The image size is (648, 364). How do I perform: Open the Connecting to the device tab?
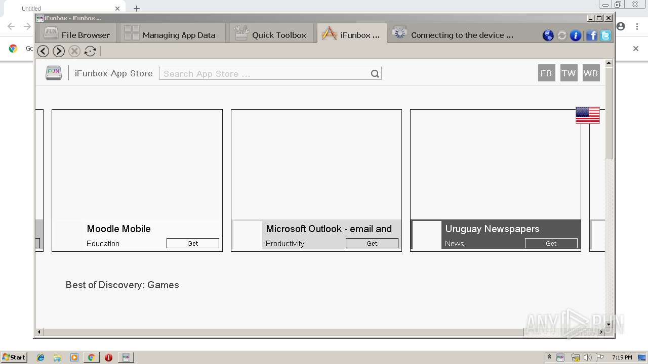click(x=453, y=34)
